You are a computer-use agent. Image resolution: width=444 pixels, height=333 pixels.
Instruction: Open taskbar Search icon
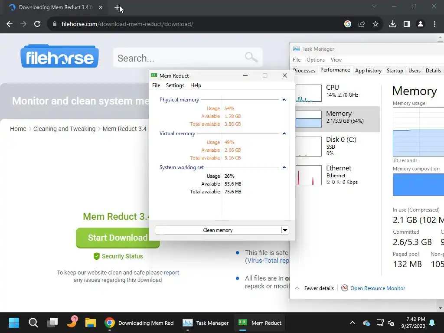pyautogui.click(x=33, y=323)
